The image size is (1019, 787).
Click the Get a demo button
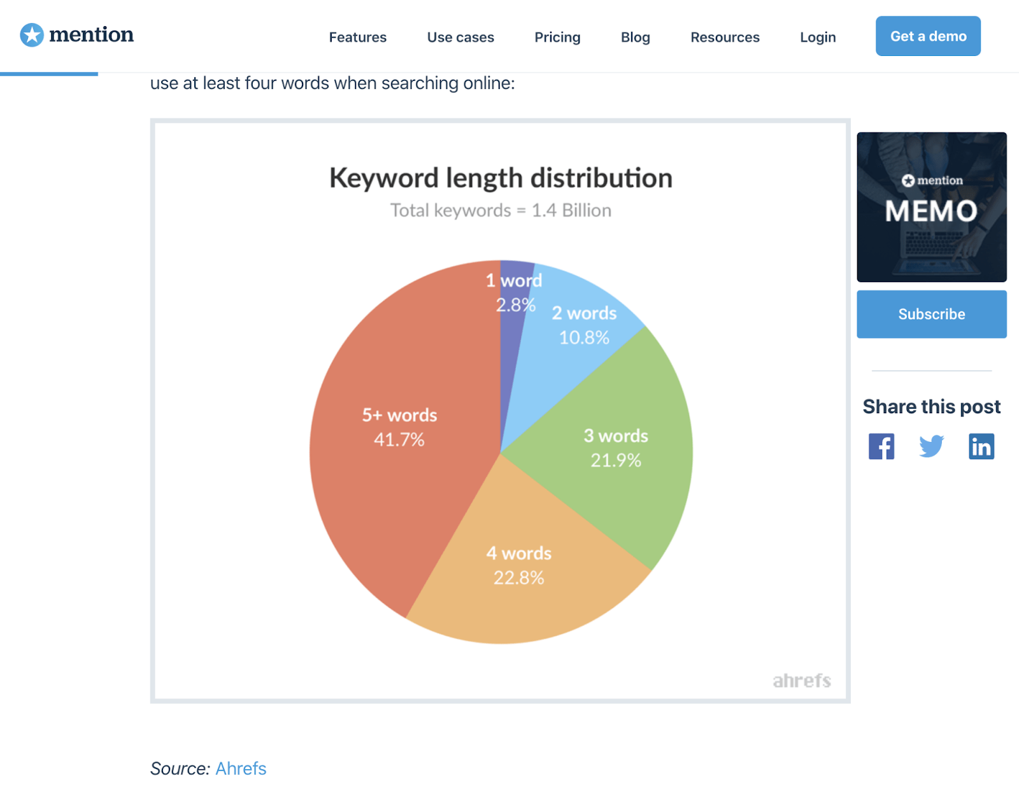(x=927, y=36)
